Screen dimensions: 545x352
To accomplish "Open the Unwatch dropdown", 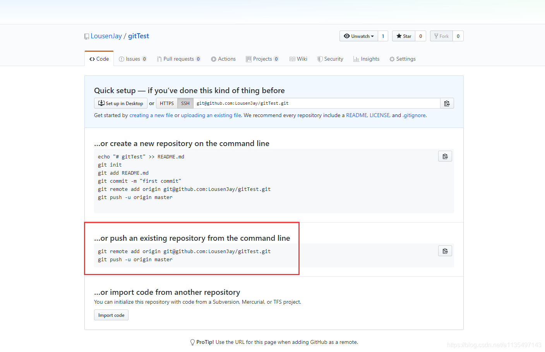I will (x=359, y=36).
